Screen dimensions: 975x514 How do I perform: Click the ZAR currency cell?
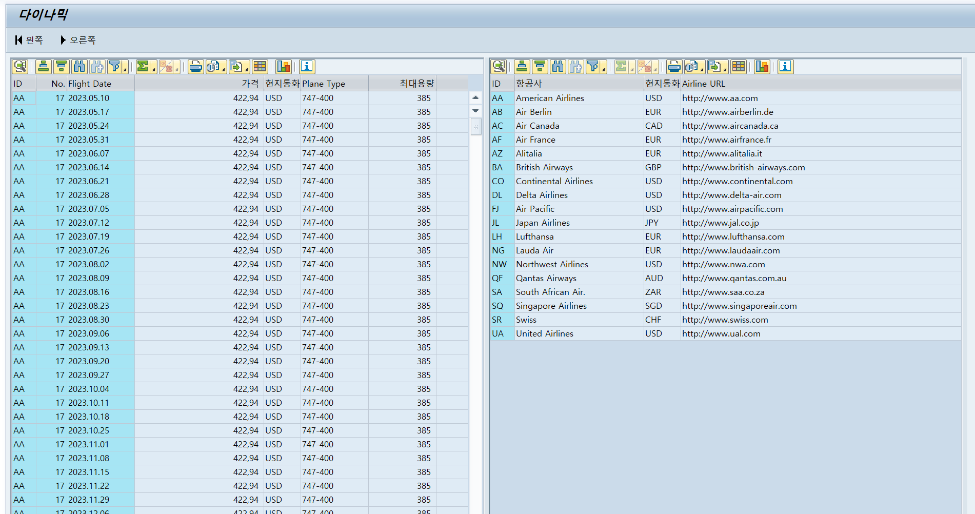(662, 292)
